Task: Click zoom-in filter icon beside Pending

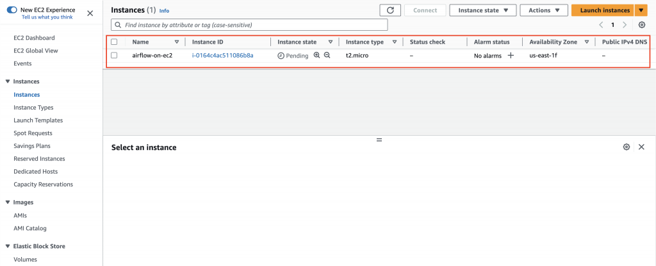Action: [316, 55]
